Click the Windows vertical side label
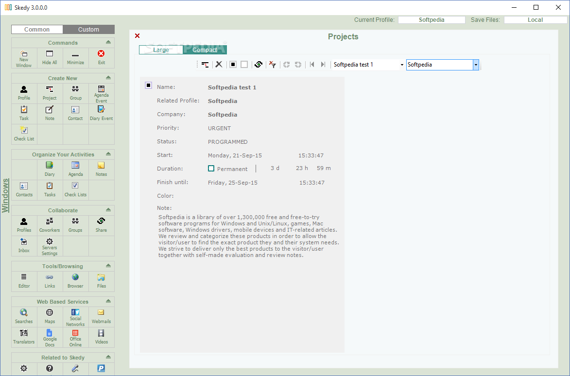The width and height of the screenshot is (570, 376). (x=5, y=195)
